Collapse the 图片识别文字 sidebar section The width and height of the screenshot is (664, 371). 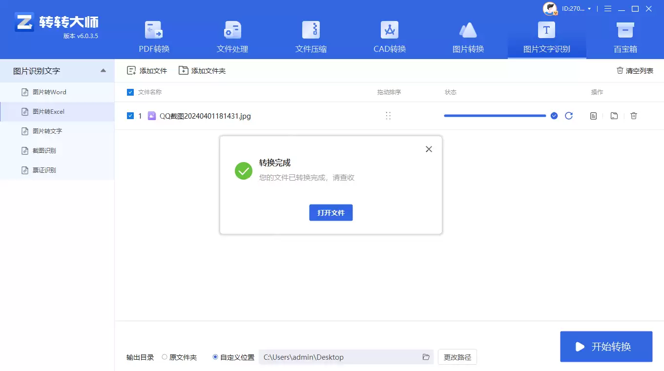pos(103,70)
